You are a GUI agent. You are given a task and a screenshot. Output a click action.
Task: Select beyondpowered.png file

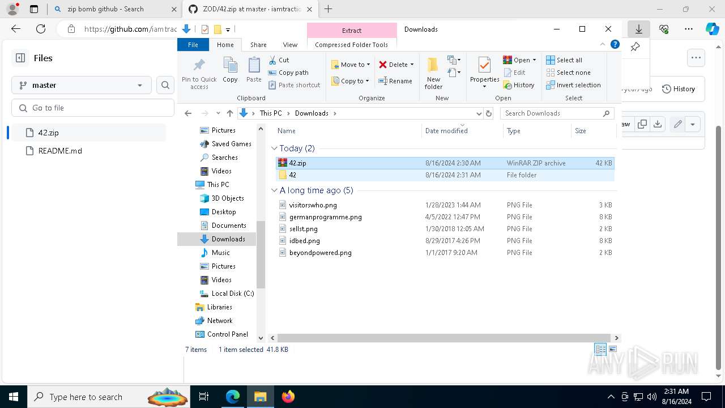click(x=320, y=253)
